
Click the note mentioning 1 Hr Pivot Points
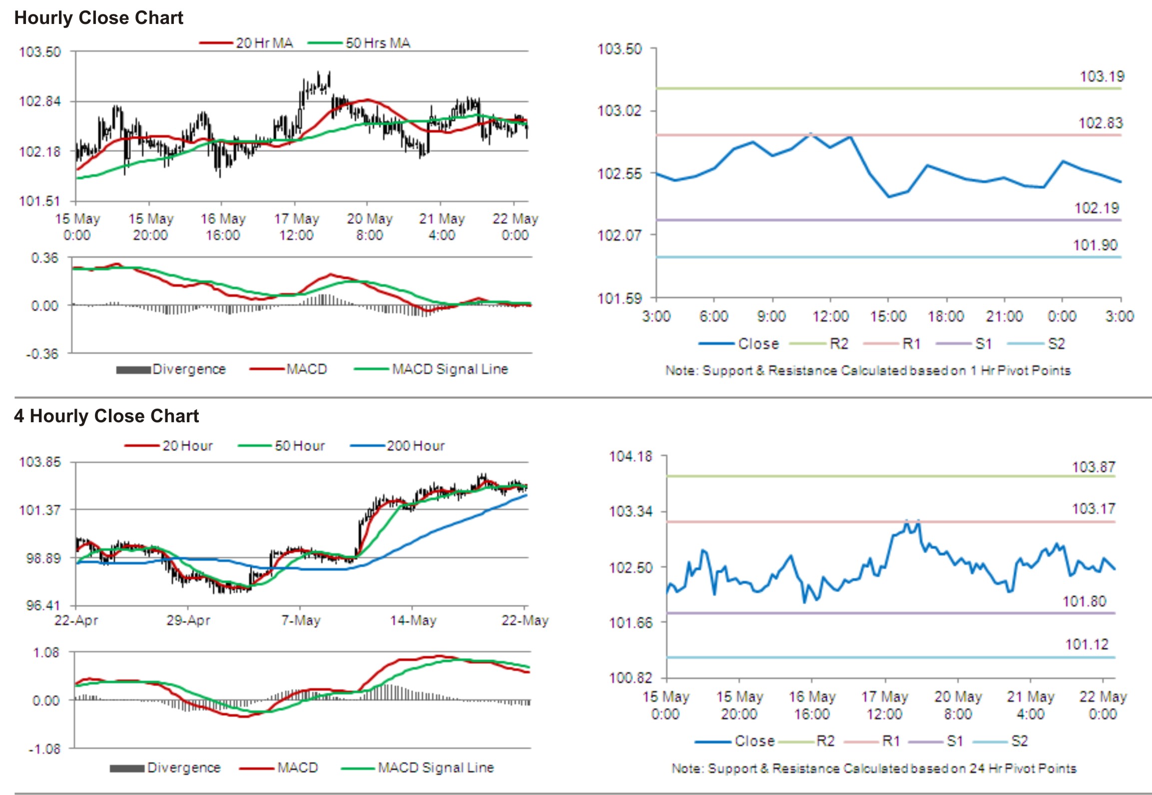[x=868, y=371]
